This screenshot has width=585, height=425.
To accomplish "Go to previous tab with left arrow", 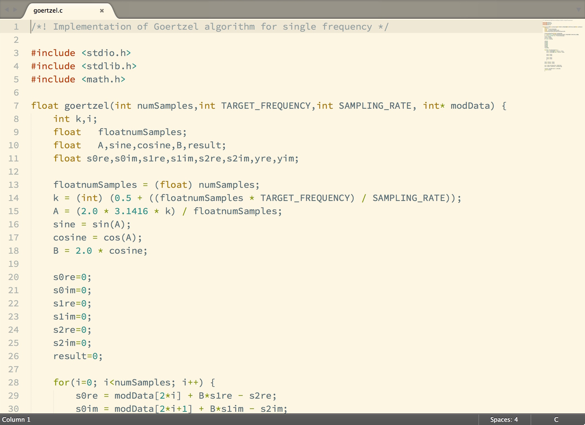I will [7, 10].
